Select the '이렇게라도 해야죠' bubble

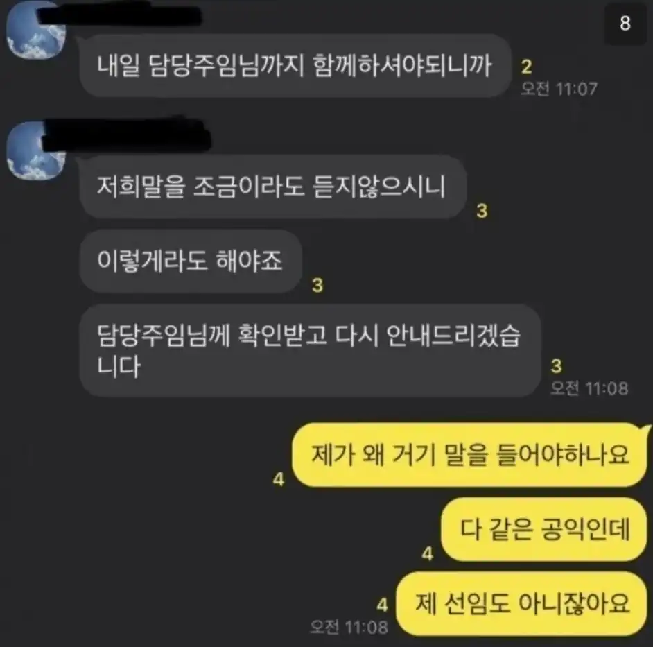pyautogui.click(x=191, y=261)
